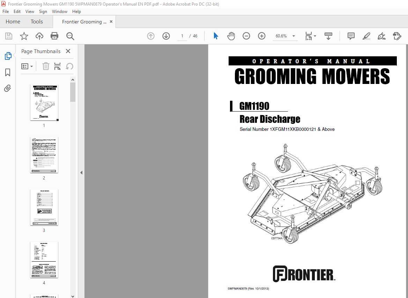Click the upload to cloud icon
The width and height of the screenshot is (408, 298).
[39, 36]
